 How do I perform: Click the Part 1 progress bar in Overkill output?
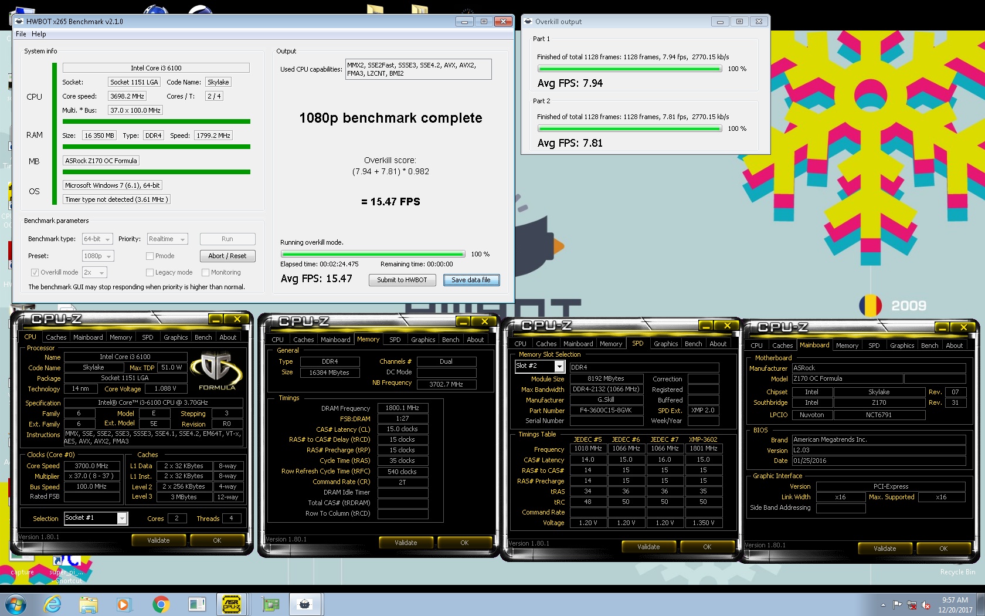630,69
